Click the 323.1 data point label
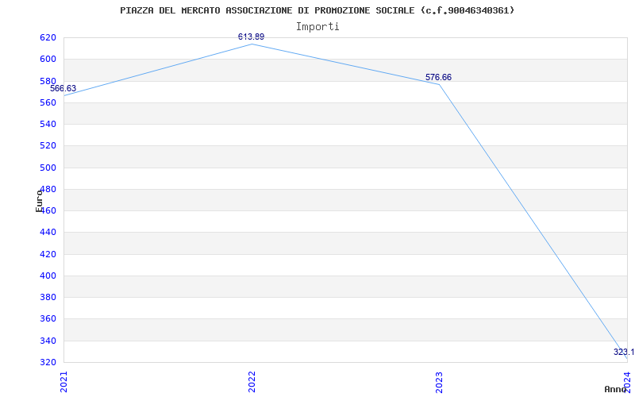The image size is (635, 397). coord(624,352)
